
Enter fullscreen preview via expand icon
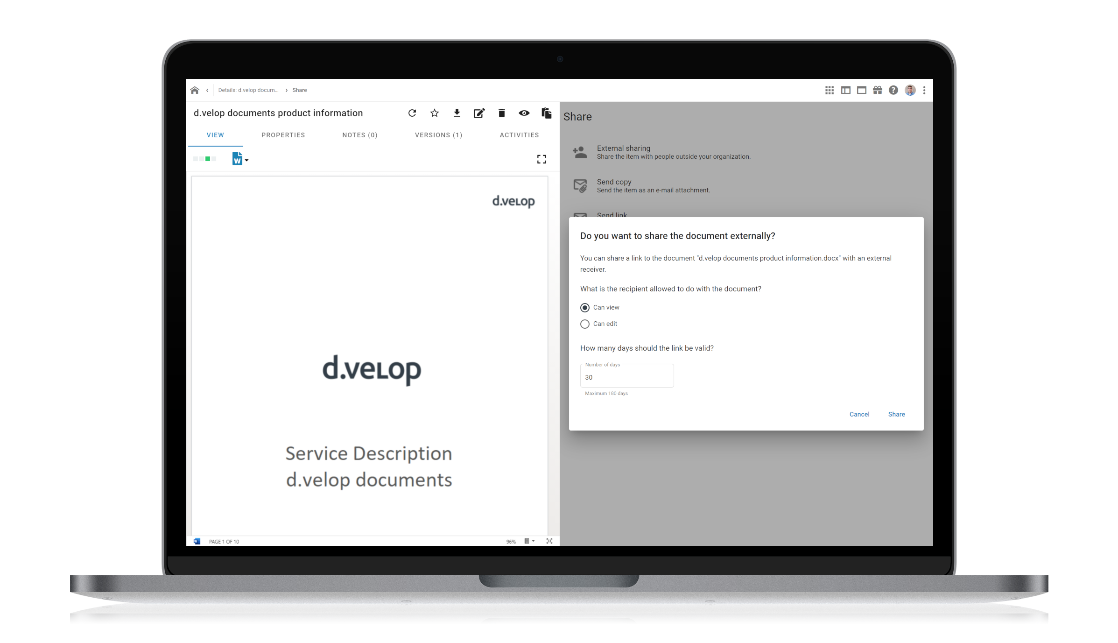click(x=541, y=159)
